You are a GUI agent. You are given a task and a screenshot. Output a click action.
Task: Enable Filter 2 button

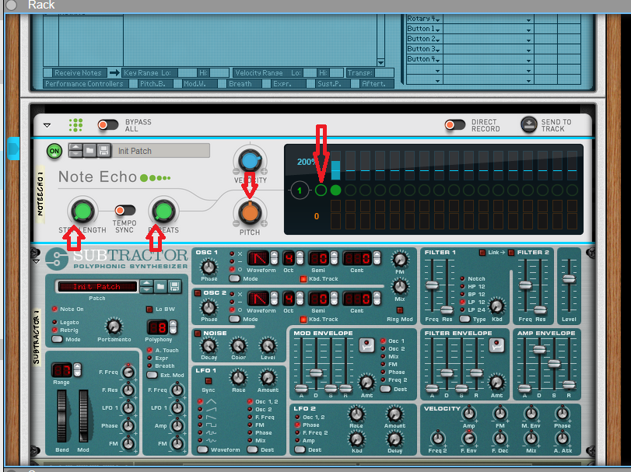coord(511,253)
